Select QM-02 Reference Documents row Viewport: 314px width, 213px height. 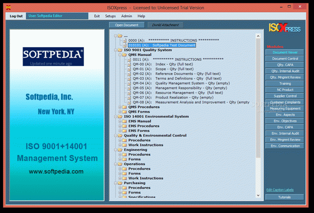click(177, 74)
